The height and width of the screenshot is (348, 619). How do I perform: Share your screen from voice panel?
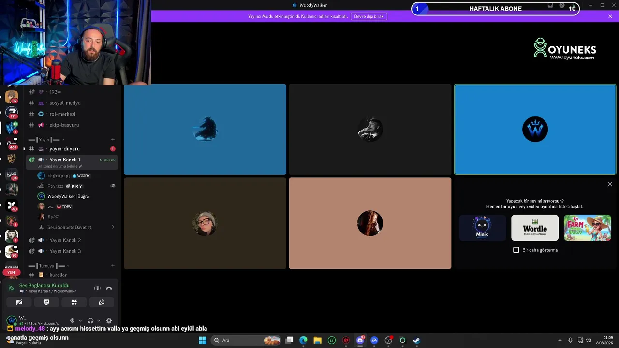[x=46, y=302]
